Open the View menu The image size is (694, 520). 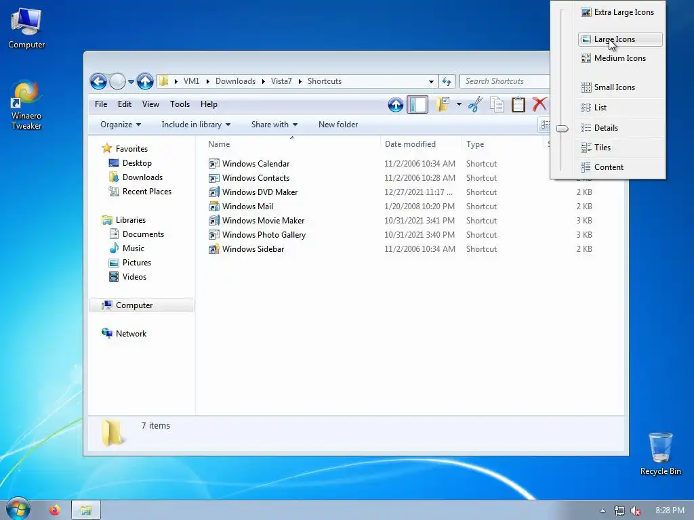150,104
